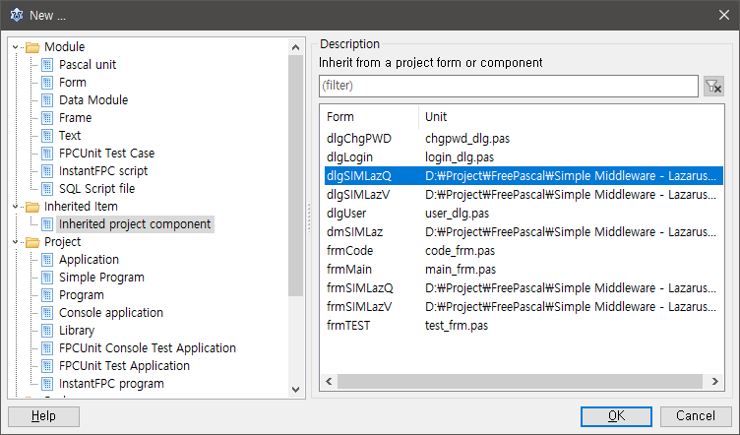Click the Inherited project component icon
This screenshot has height=435, width=740.
coord(46,224)
